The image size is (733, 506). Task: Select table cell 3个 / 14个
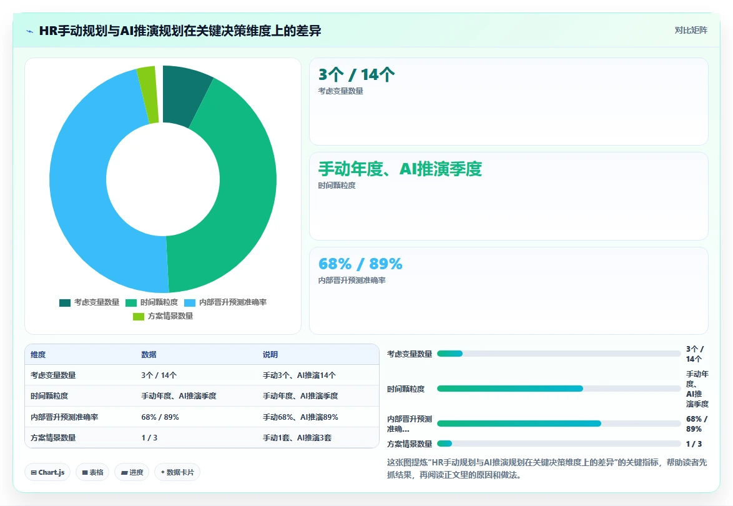(x=159, y=375)
